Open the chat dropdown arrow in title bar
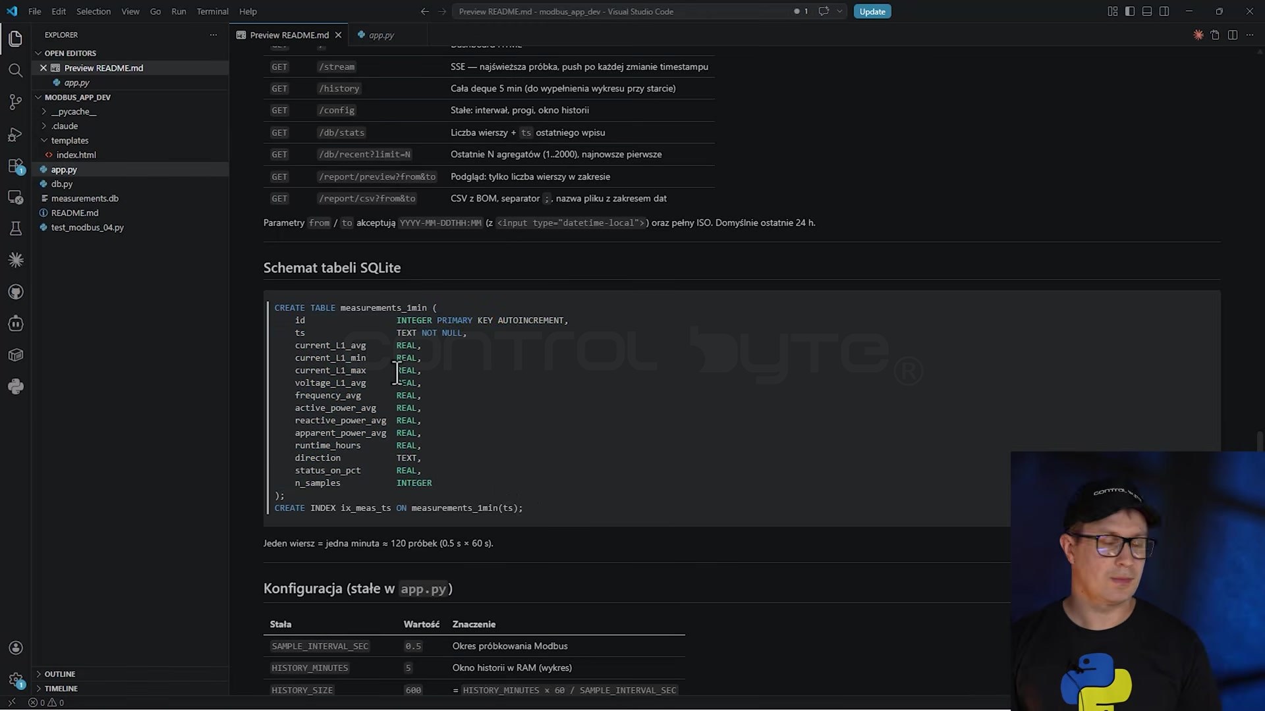This screenshot has width=1265, height=711. pos(839,11)
